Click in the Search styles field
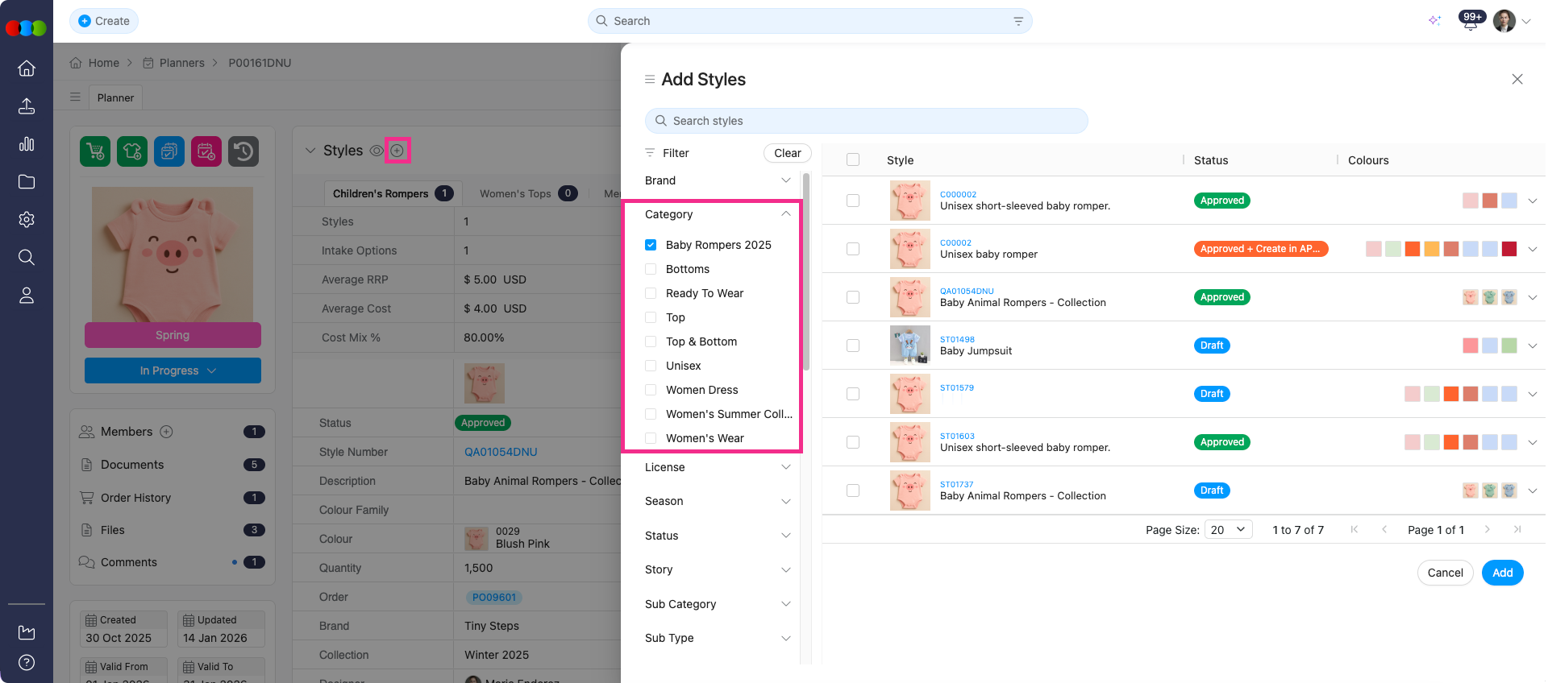Screen dimensions: 1548x683 [867, 121]
